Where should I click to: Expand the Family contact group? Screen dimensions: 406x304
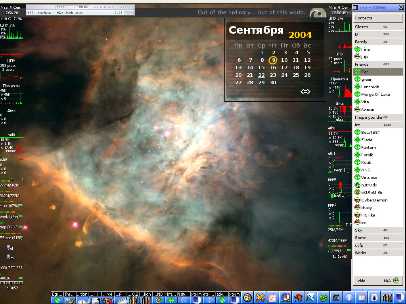click(x=361, y=42)
